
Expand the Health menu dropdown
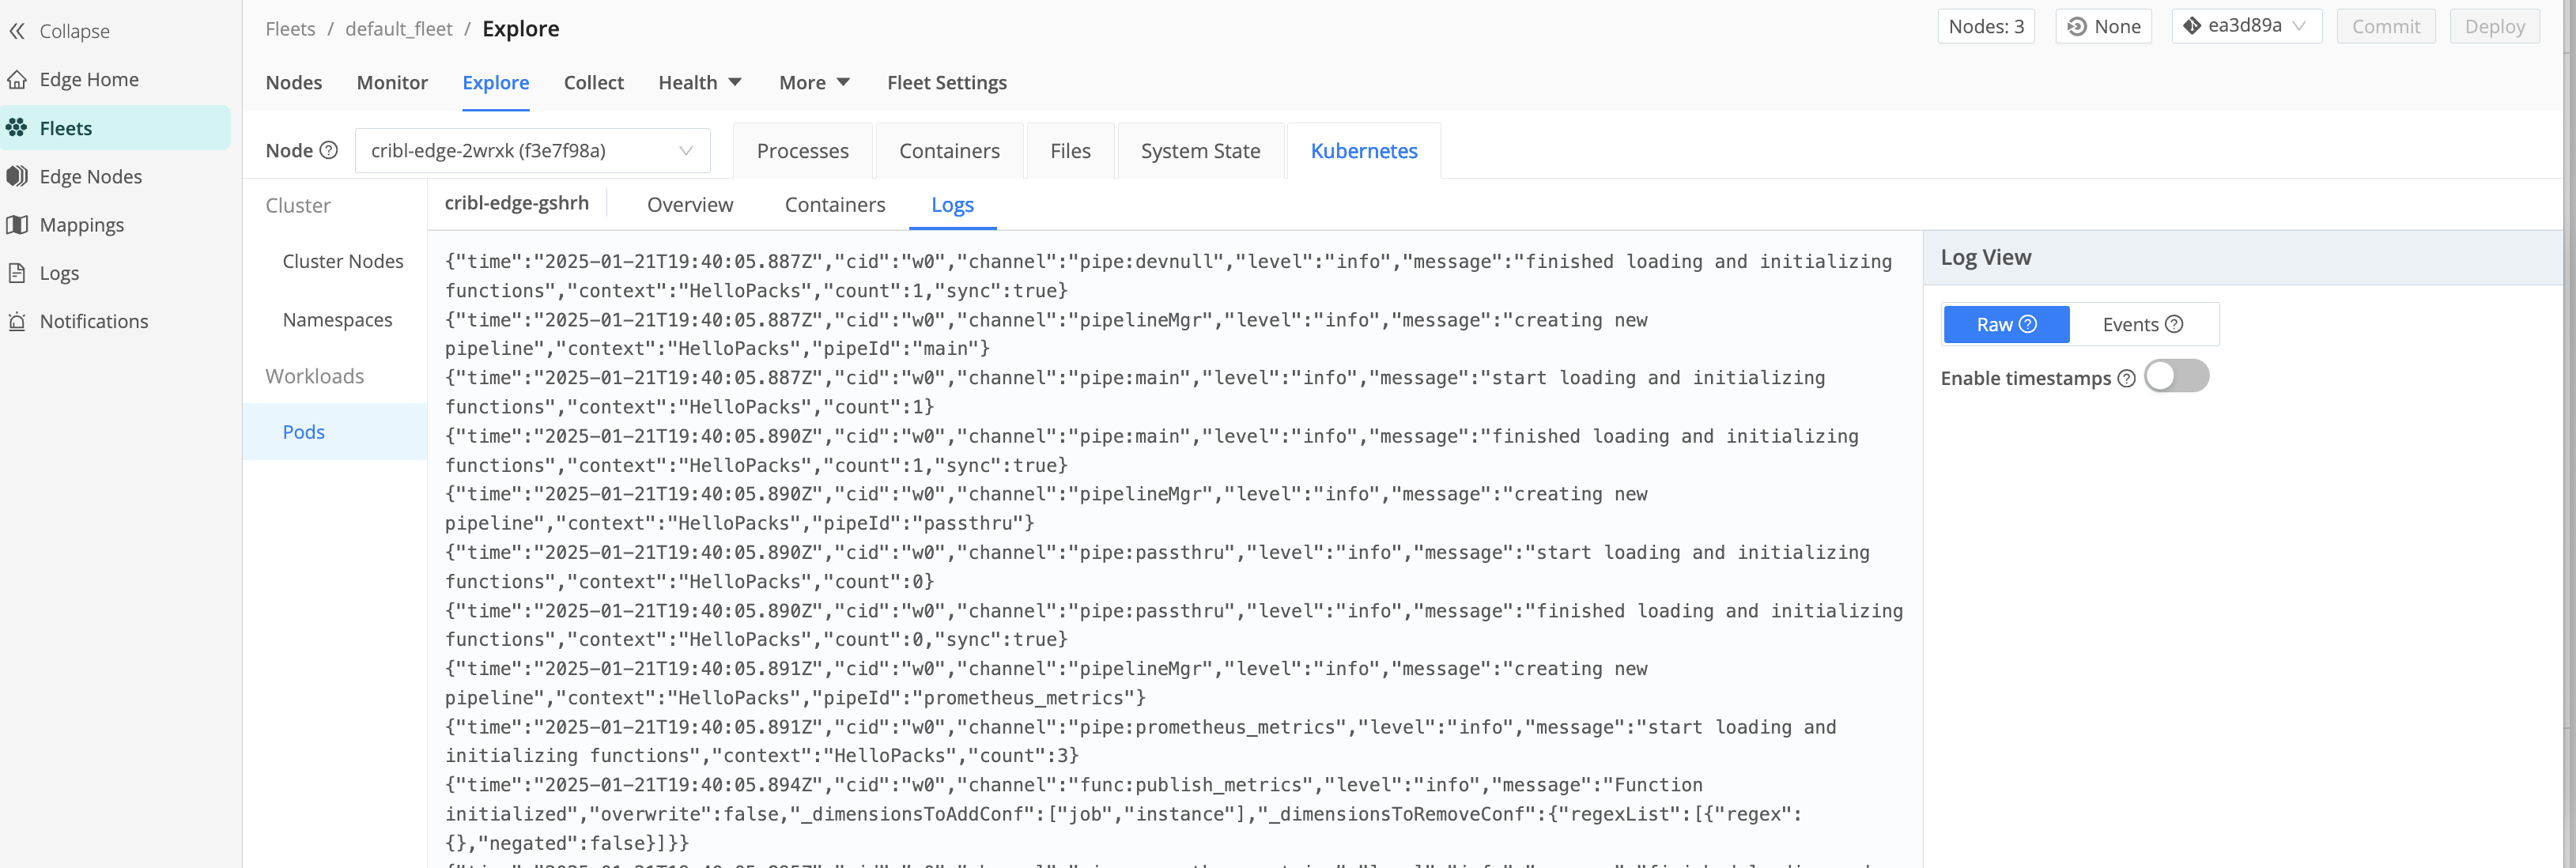tap(699, 83)
